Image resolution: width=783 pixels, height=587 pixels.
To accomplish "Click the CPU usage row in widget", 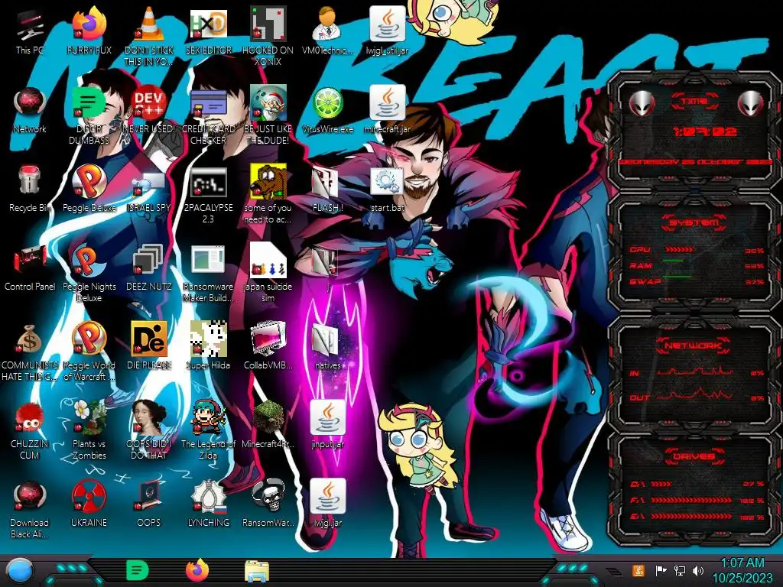I will tap(697, 250).
